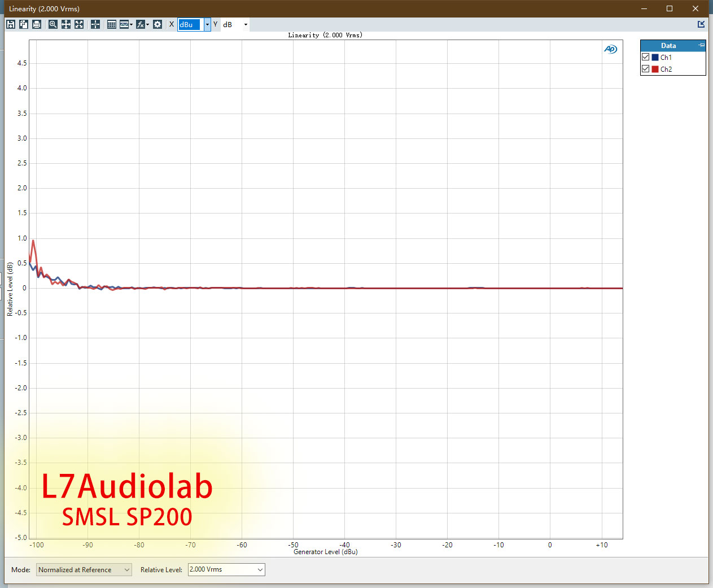Click the Ch1 blue color swatch
This screenshot has height=588, width=713.
click(655, 57)
